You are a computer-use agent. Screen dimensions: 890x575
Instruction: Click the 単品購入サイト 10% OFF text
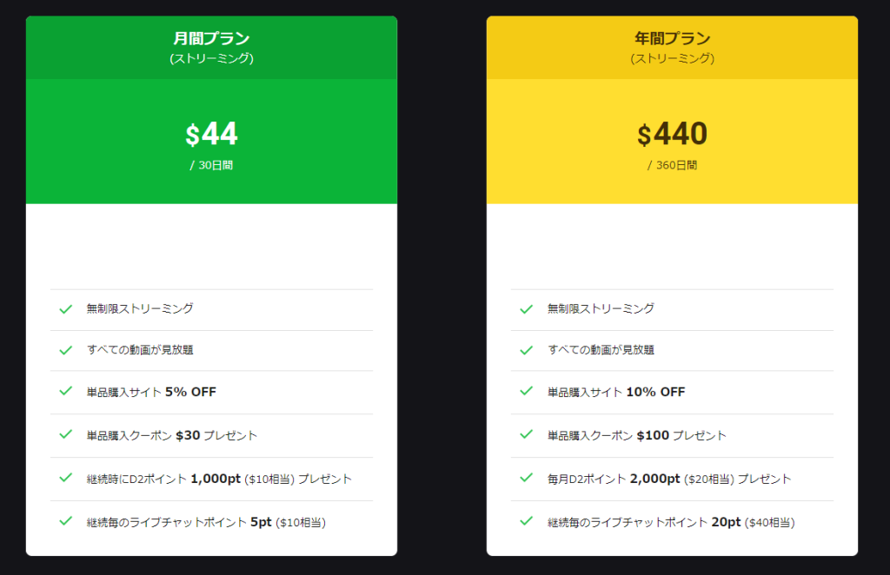click(616, 392)
